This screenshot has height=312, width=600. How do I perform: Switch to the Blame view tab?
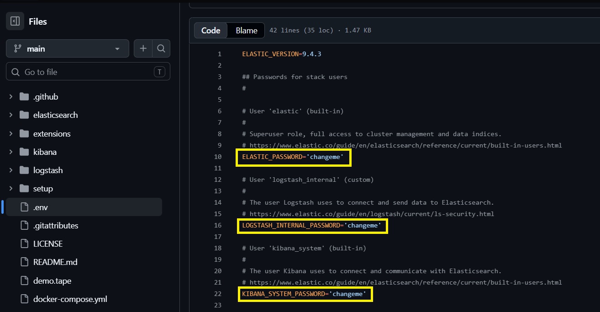(x=247, y=31)
